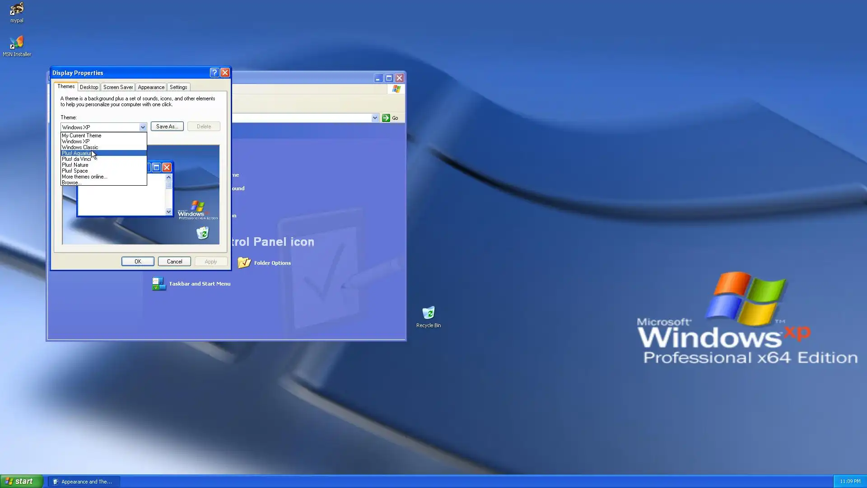Expand the address bar dropdown arrow
This screenshot has width=867, height=488.
(374, 118)
